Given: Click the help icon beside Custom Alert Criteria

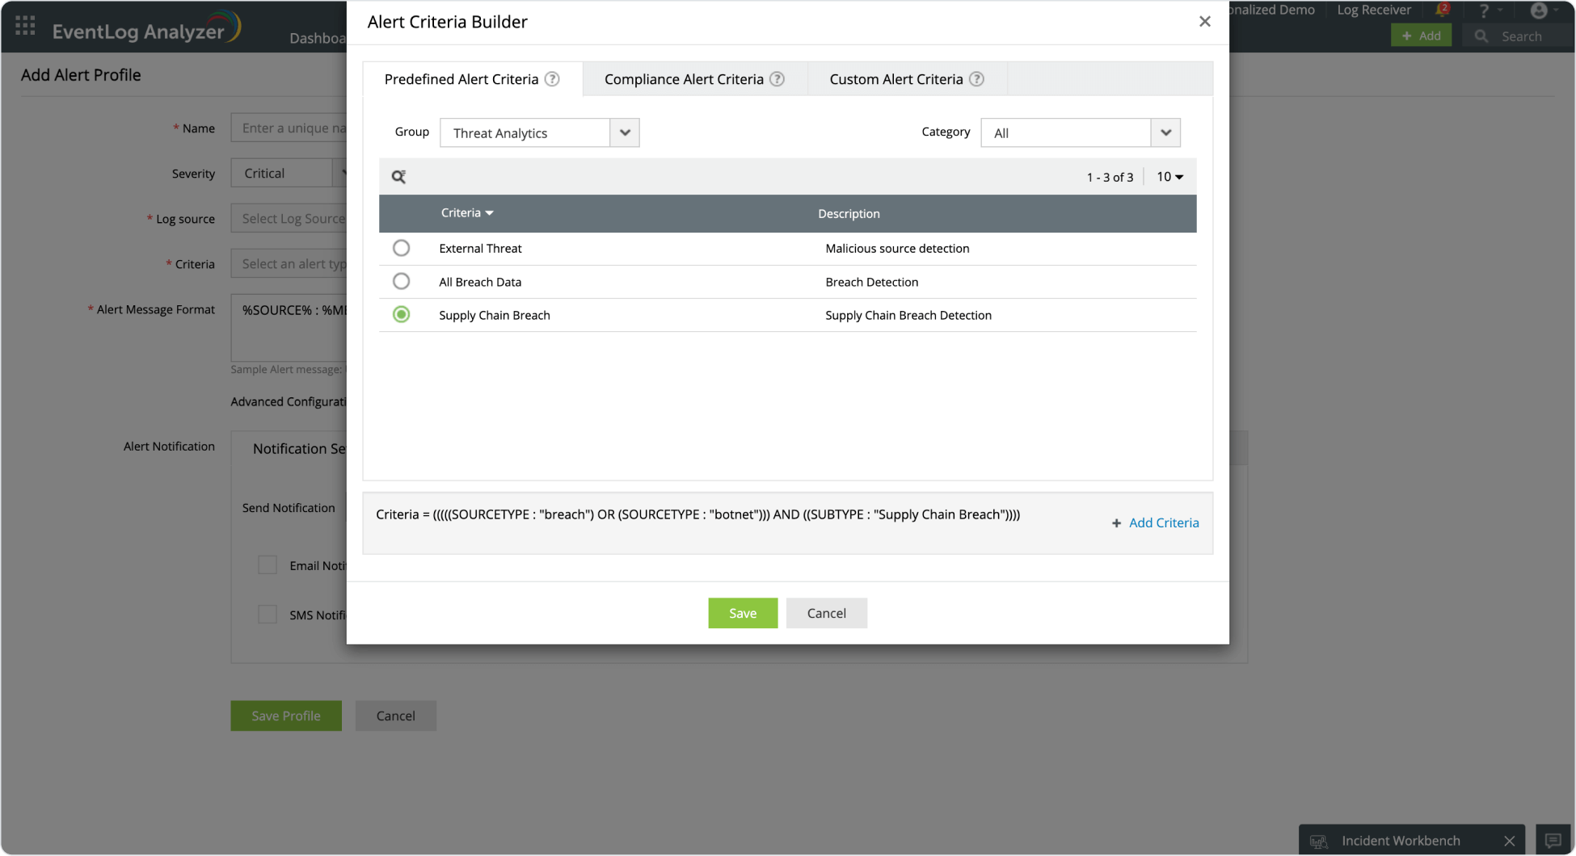Looking at the screenshot, I should [x=976, y=78].
